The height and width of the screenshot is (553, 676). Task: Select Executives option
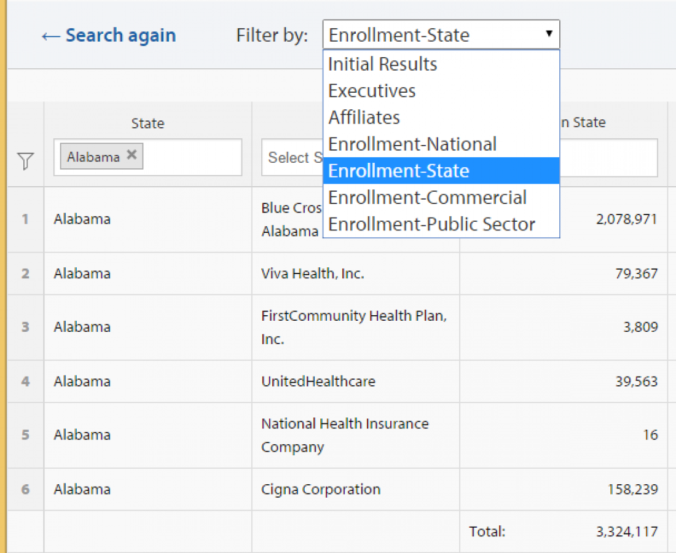pos(441,91)
